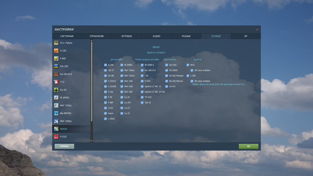Disable the P-51D cockpit checkbox

(x=142, y=81)
